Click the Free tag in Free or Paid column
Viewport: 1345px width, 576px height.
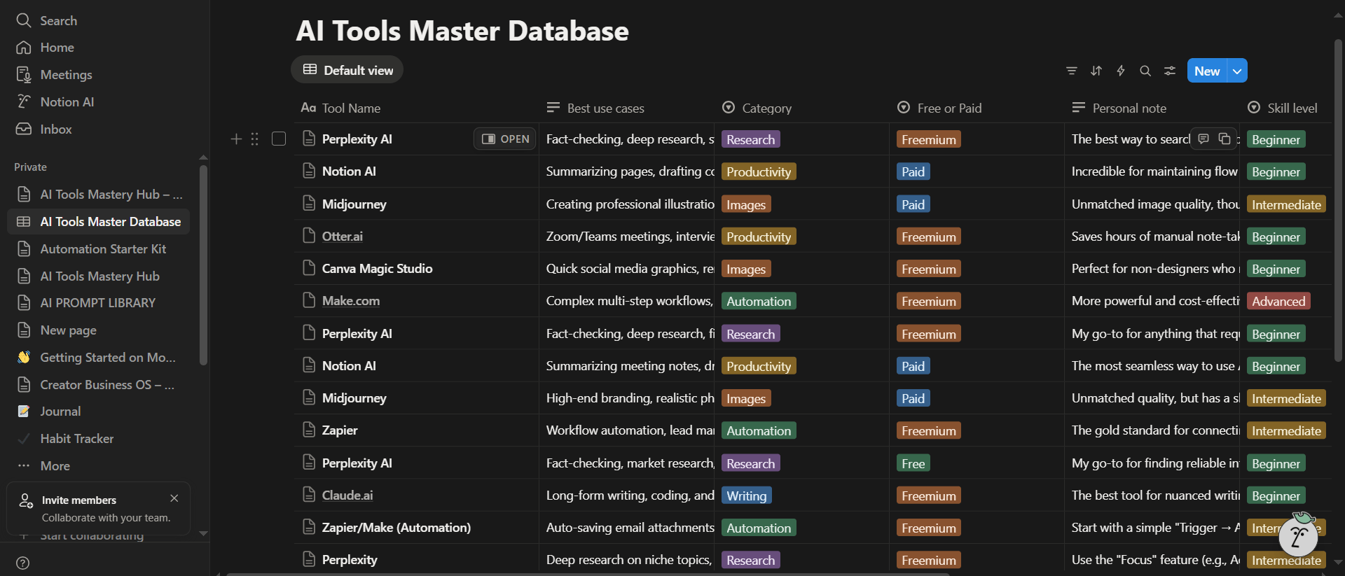tap(913, 463)
